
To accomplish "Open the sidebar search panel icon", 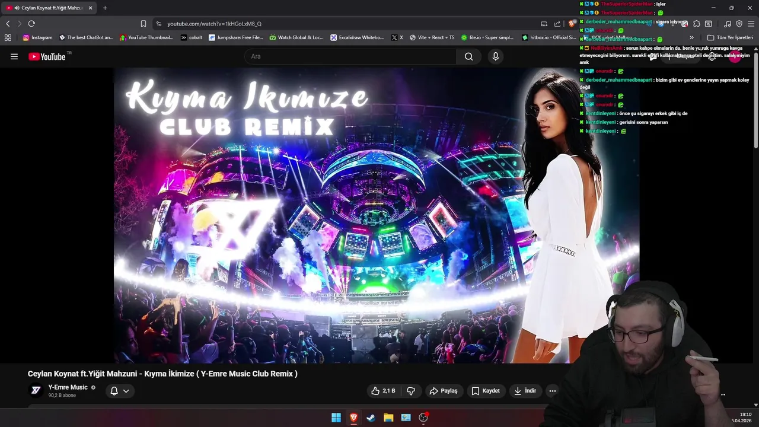I will click(x=709, y=24).
